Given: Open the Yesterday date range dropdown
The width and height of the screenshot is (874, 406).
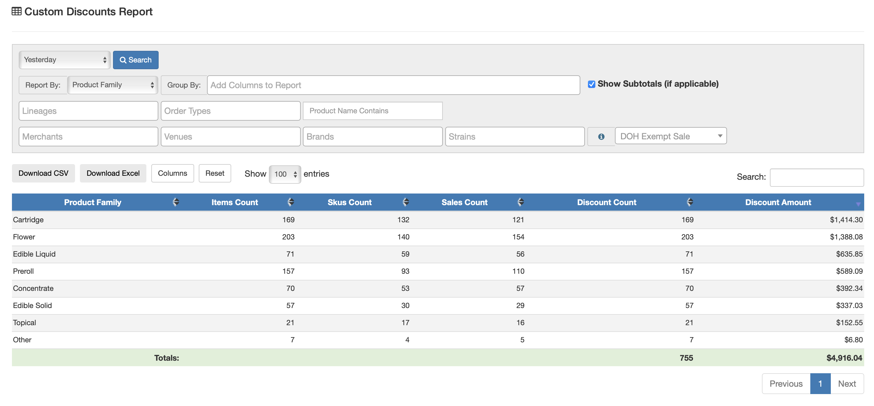Looking at the screenshot, I should [x=65, y=60].
